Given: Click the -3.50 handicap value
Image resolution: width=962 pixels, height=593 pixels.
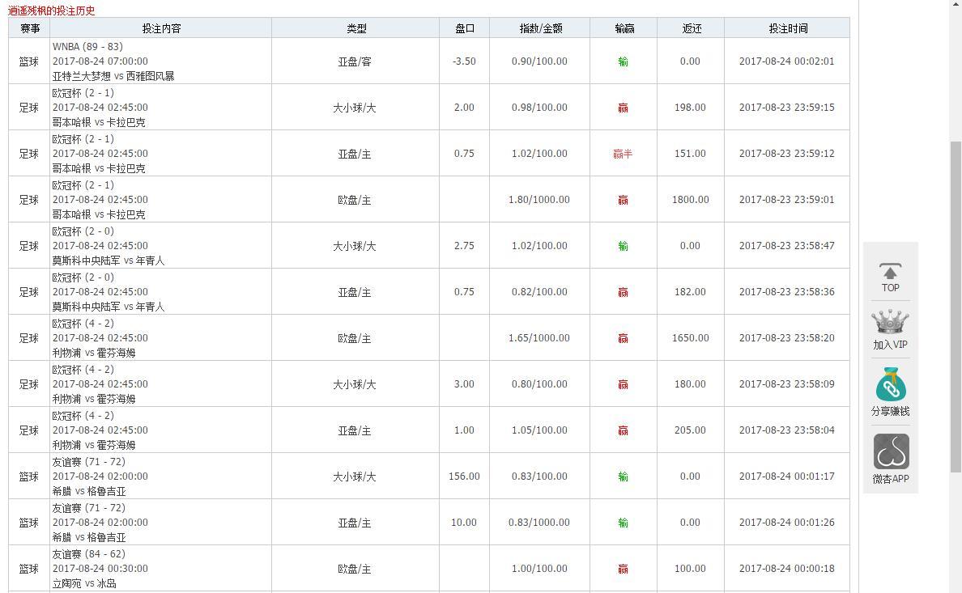Looking at the screenshot, I should 464,61.
